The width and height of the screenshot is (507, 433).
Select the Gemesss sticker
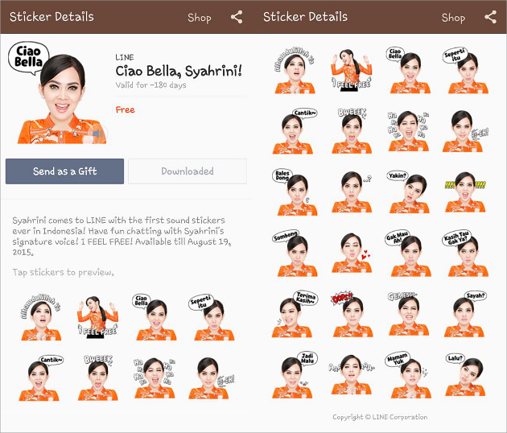(x=408, y=314)
